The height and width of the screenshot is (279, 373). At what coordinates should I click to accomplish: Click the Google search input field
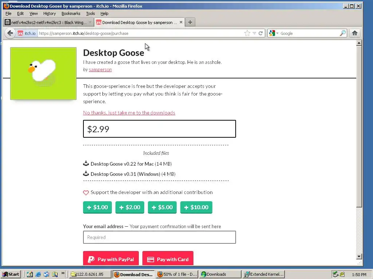point(309,33)
